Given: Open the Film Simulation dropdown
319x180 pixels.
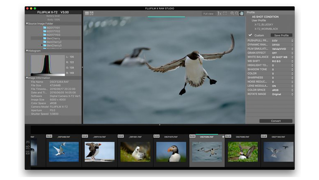Looking at the screenshot, I should [282, 49].
